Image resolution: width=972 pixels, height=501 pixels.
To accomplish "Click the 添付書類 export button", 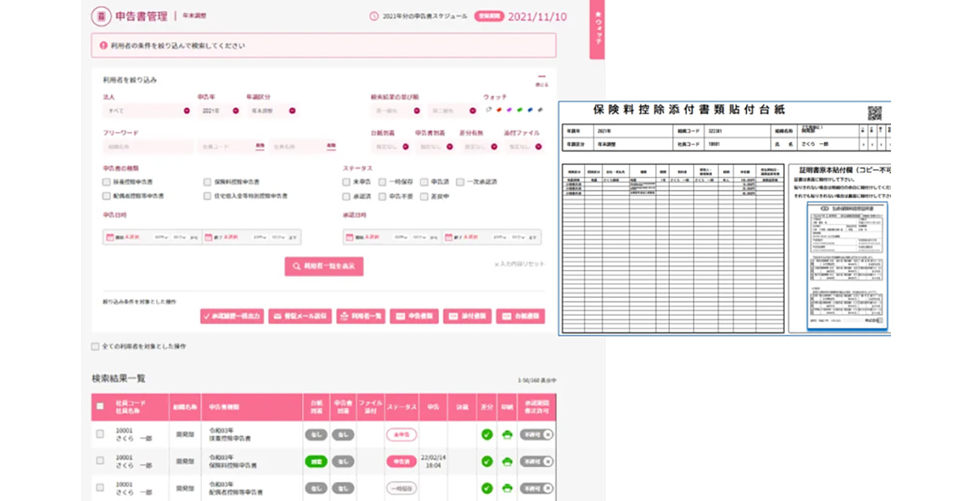I will point(467,316).
